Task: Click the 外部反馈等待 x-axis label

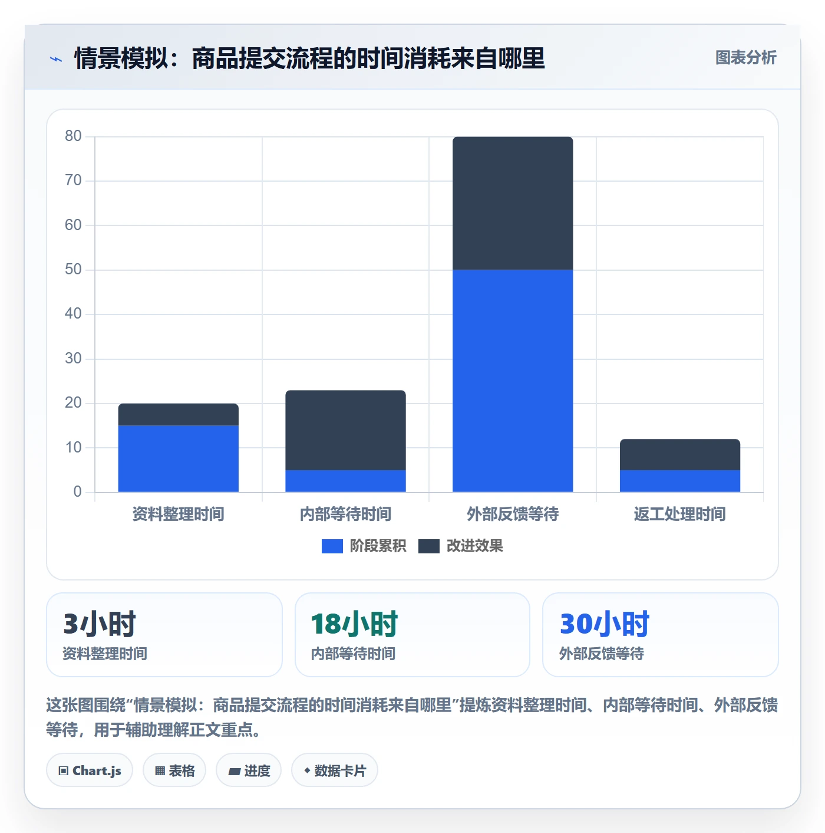Action: [x=513, y=514]
